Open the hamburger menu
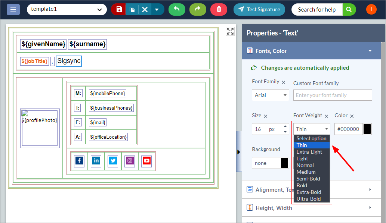 click(13, 9)
